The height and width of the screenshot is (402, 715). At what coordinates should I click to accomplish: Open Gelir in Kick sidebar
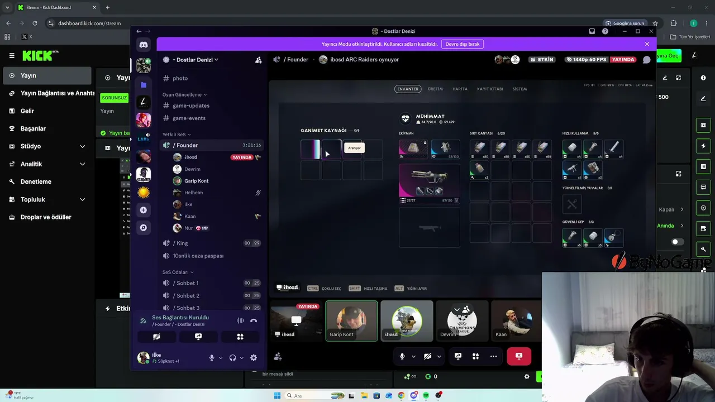click(x=47, y=111)
